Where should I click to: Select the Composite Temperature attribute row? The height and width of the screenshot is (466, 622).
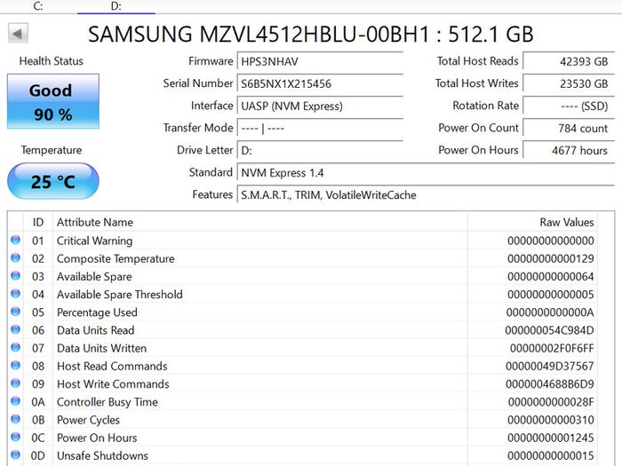(303, 258)
